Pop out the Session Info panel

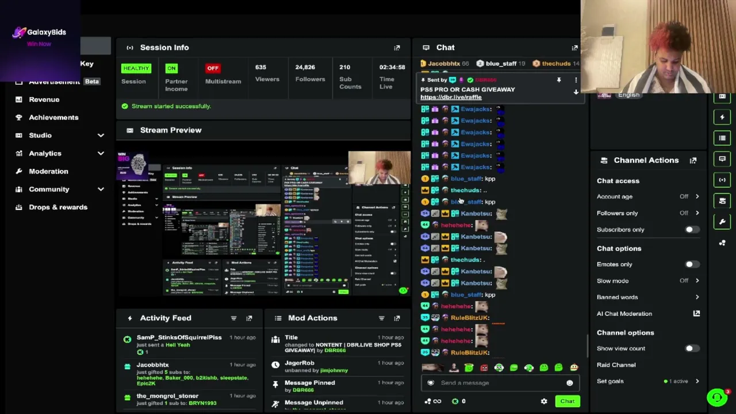point(397,48)
